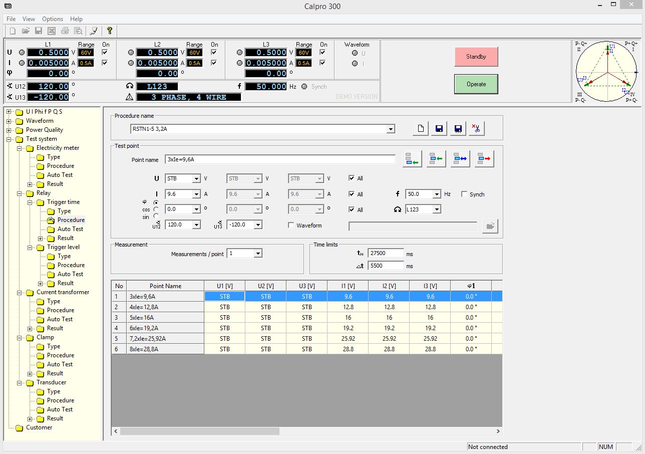
Task: Open the File menu
Action: click(x=11, y=19)
